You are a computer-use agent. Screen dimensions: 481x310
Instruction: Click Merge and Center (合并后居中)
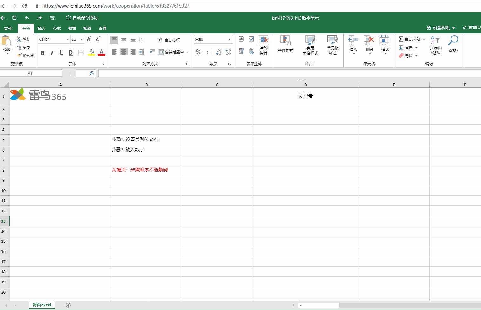pyautogui.click(x=171, y=52)
